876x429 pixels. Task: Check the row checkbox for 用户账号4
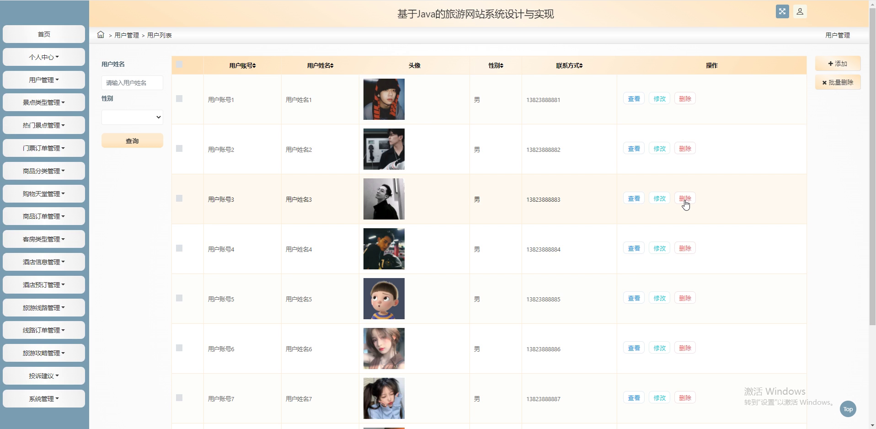coord(179,248)
